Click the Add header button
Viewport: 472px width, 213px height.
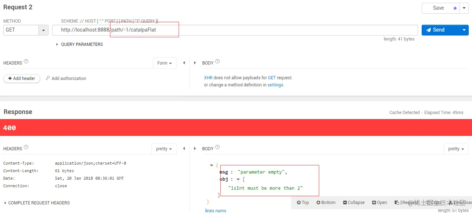[x=22, y=79]
